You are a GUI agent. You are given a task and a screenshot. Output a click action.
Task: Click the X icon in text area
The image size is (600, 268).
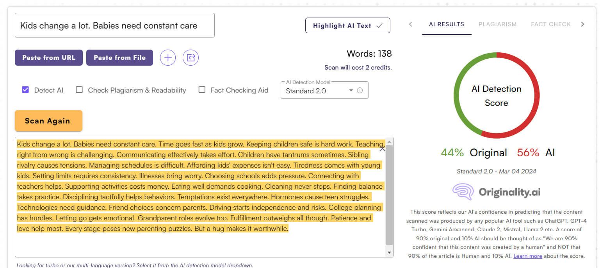tap(382, 148)
